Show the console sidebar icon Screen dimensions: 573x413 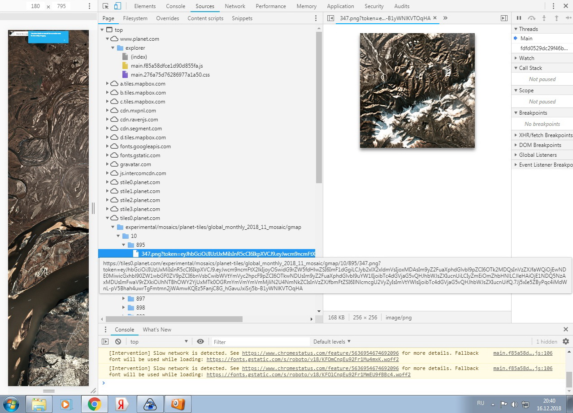pos(105,342)
